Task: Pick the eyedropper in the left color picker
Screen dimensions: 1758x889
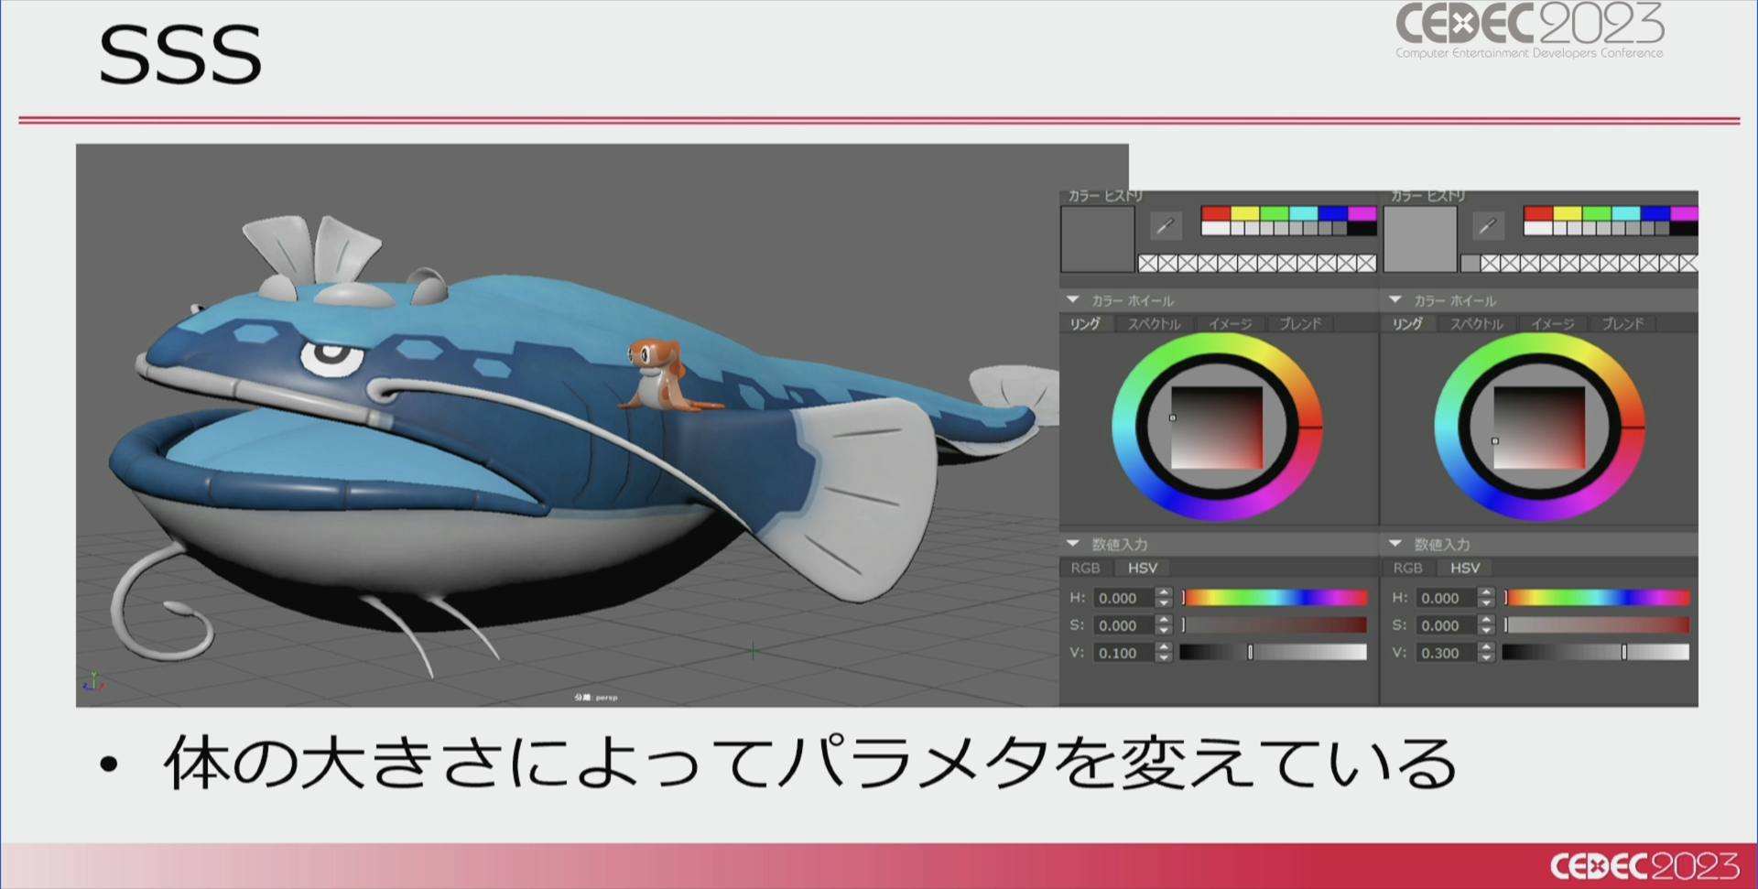Action: [1165, 225]
